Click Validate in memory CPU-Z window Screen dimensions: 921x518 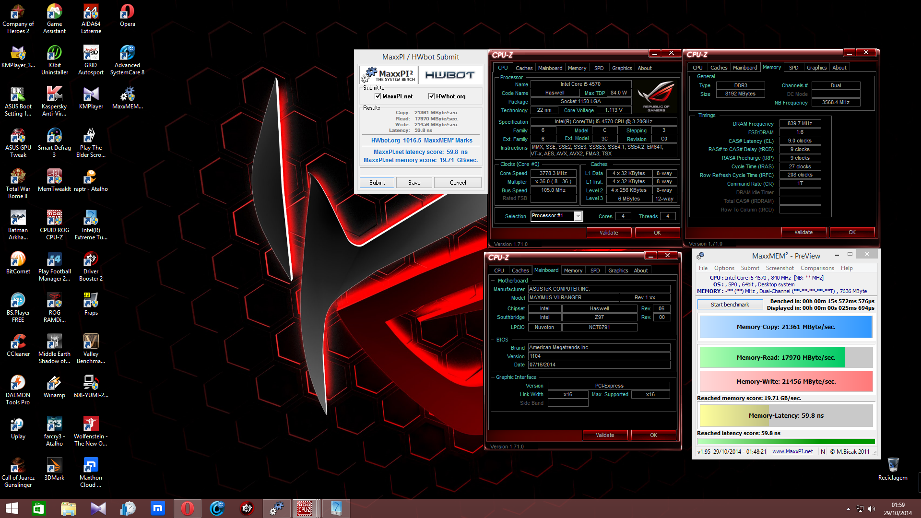pos(803,232)
